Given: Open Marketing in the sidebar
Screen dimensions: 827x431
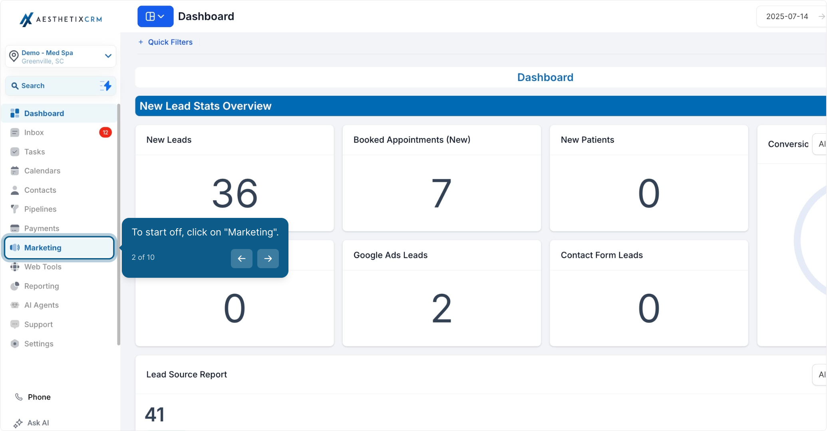Looking at the screenshot, I should pos(59,247).
